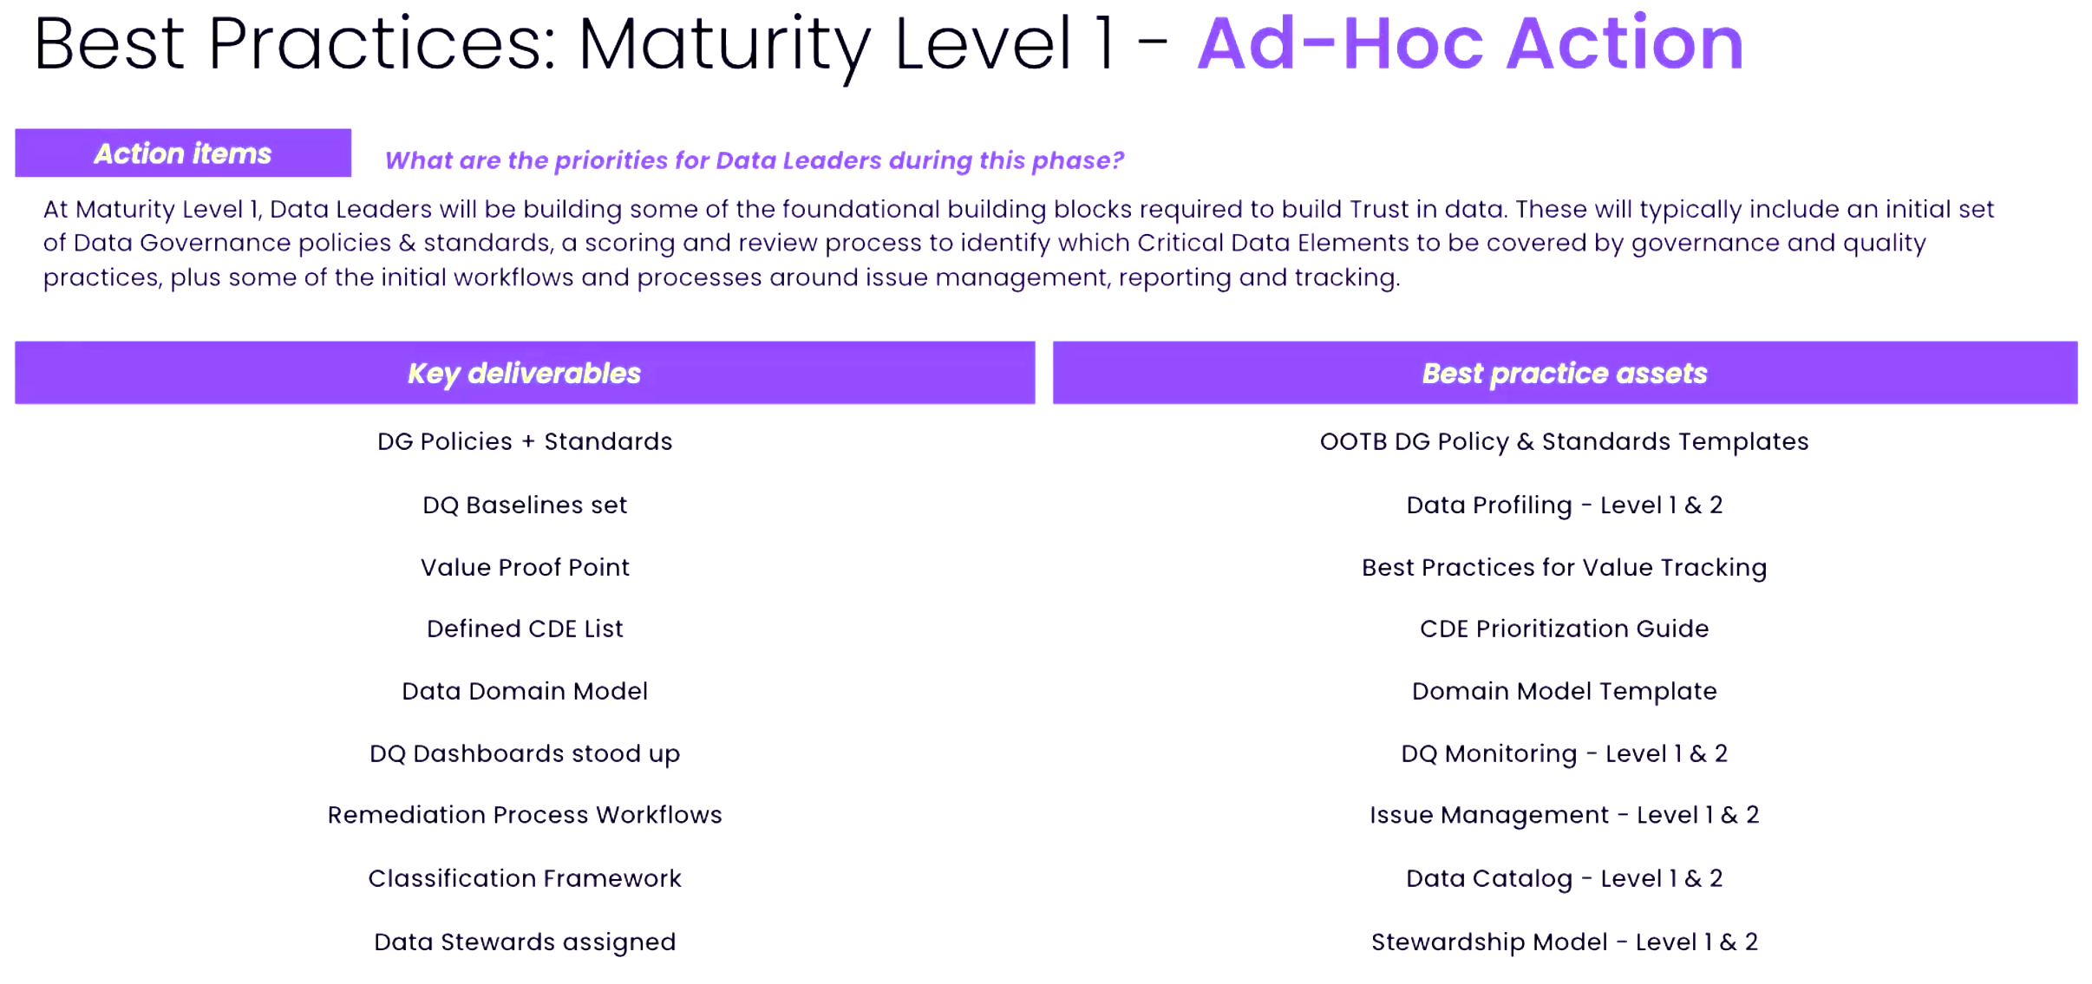The width and height of the screenshot is (2092, 984).
Task: Select the Value Proof Point deliverable
Action: pyautogui.click(x=525, y=567)
